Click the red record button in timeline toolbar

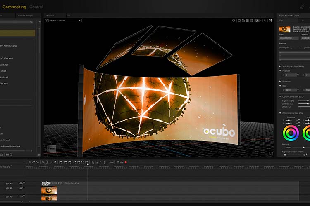click(126, 162)
